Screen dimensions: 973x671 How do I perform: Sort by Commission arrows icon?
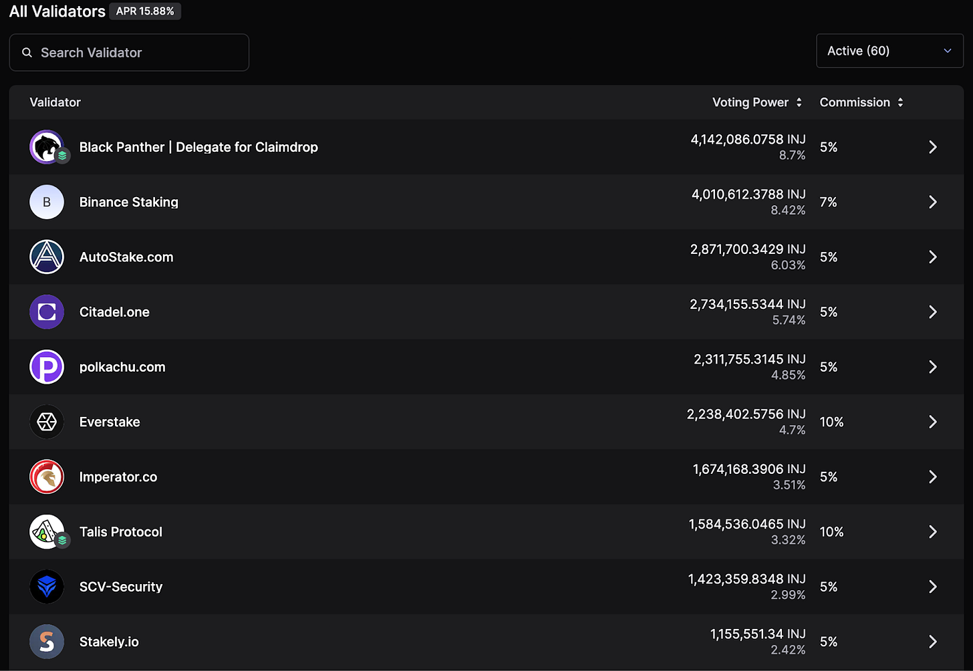tap(900, 102)
